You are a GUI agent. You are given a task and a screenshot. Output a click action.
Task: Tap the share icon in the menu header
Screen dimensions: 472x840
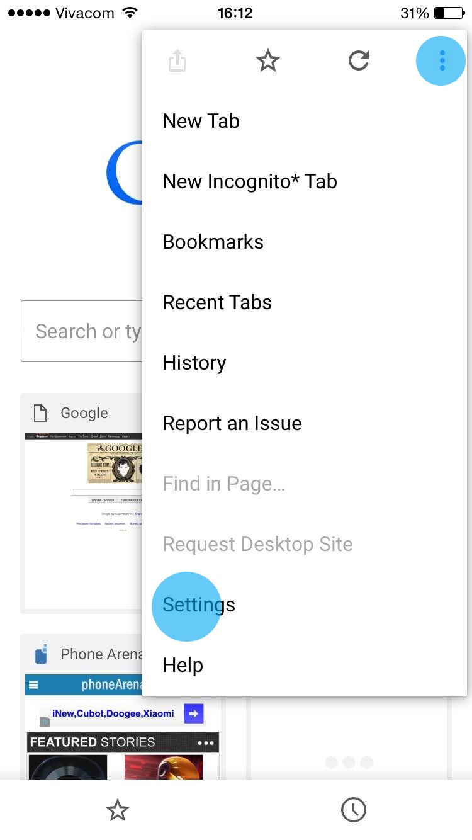177,61
